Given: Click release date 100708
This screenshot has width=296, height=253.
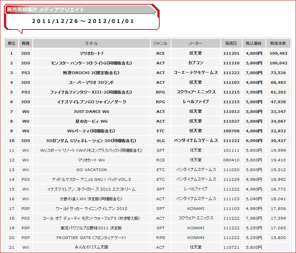Looking at the screenshot, I should (x=231, y=131).
